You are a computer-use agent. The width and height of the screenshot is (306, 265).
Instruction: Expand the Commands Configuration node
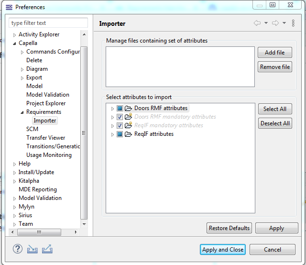pyautogui.click(x=22, y=52)
